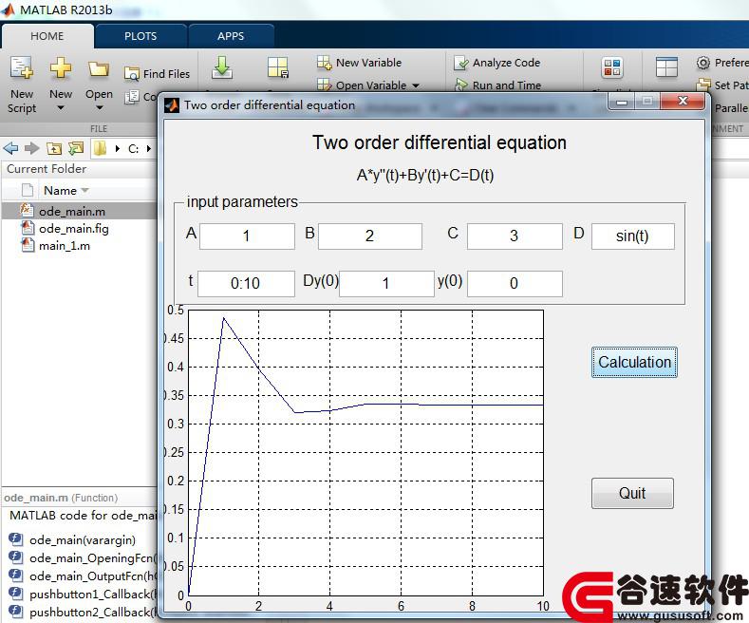Select ode_main.m in Current Folder
This screenshot has width=749, height=623.
(80, 211)
